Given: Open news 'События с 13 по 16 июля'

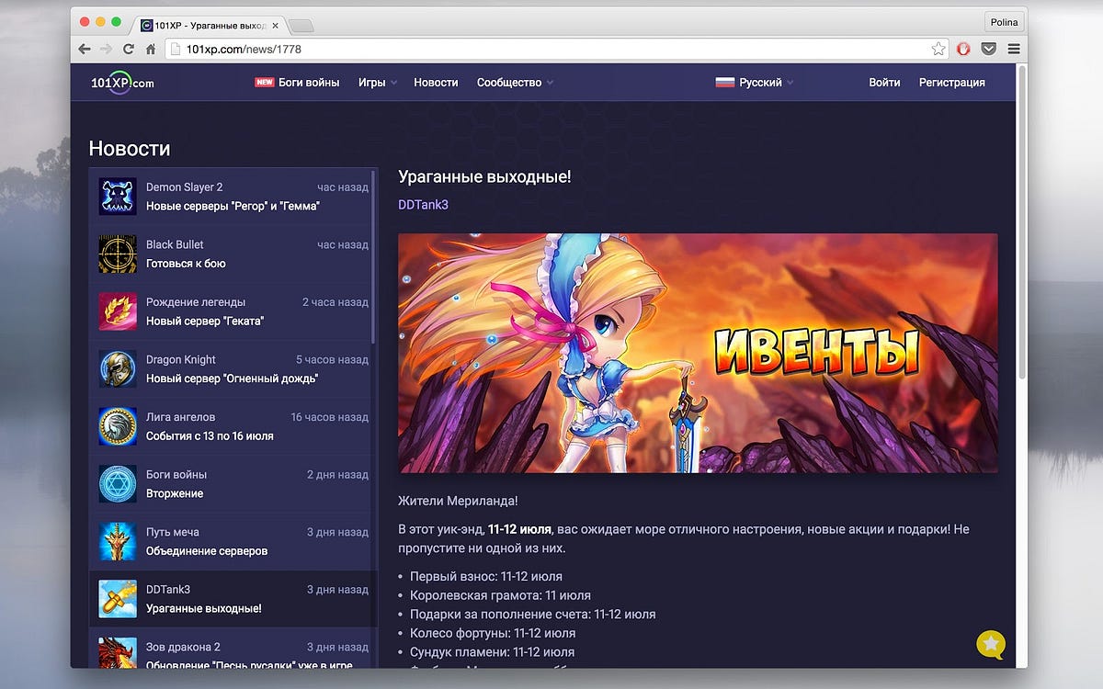Looking at the screenshot, I should 210,435.
